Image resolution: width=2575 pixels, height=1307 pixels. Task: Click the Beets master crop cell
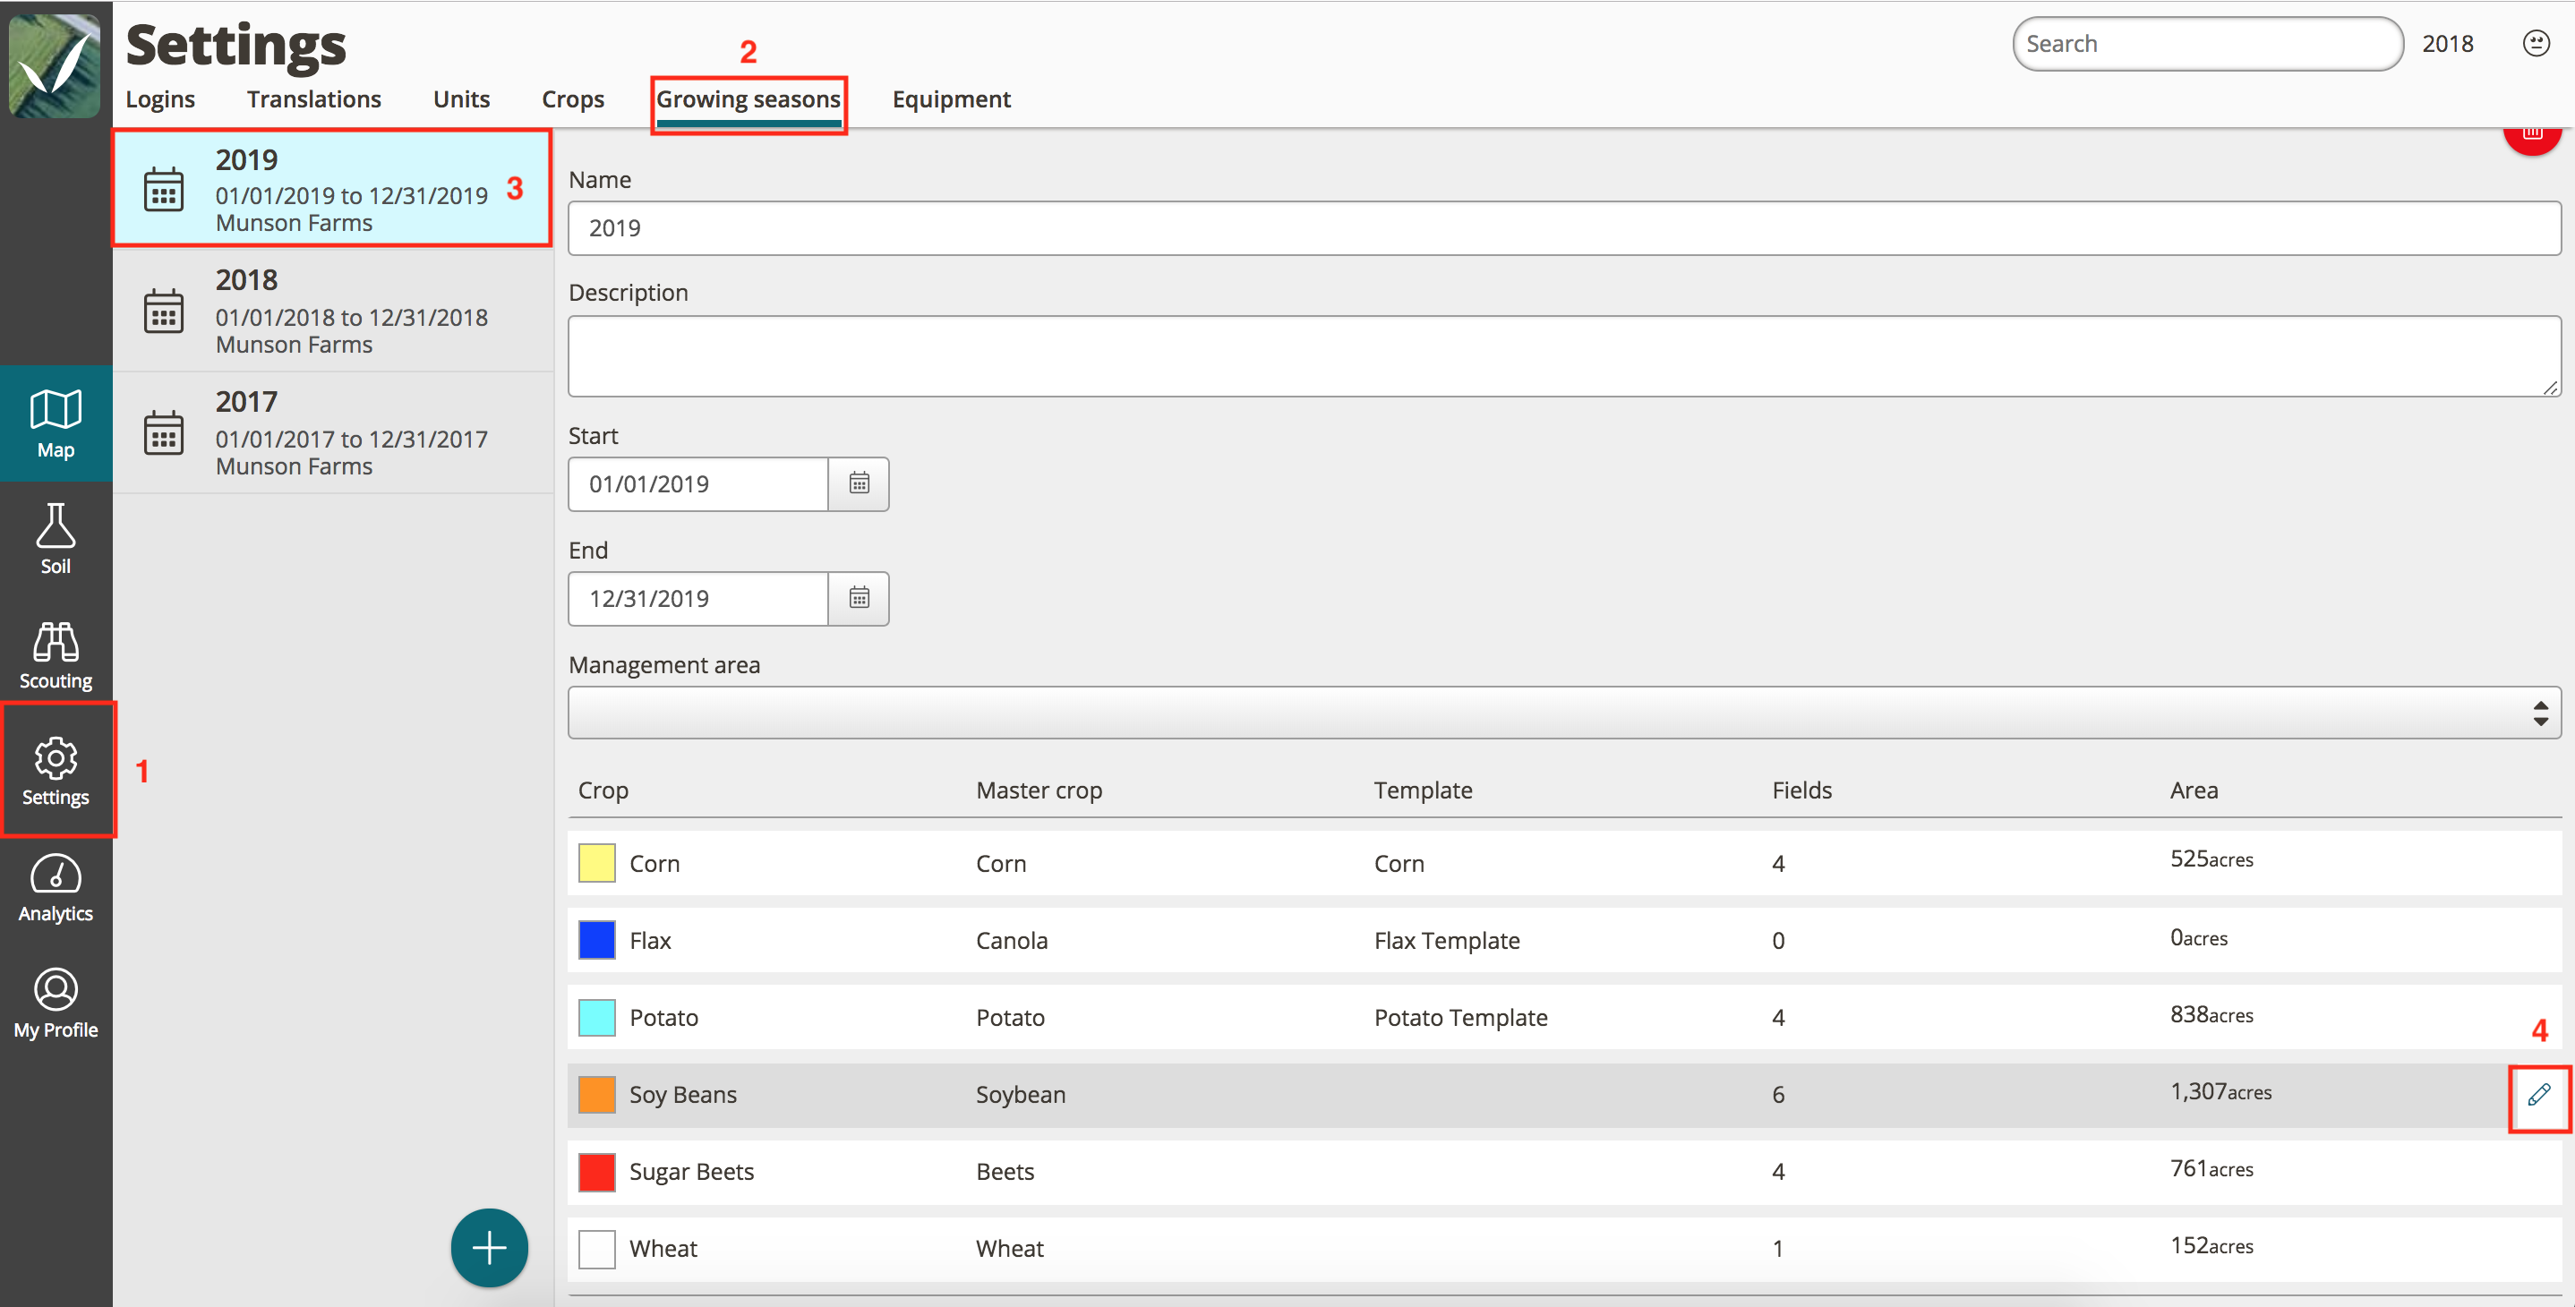coord(1005,1171)
